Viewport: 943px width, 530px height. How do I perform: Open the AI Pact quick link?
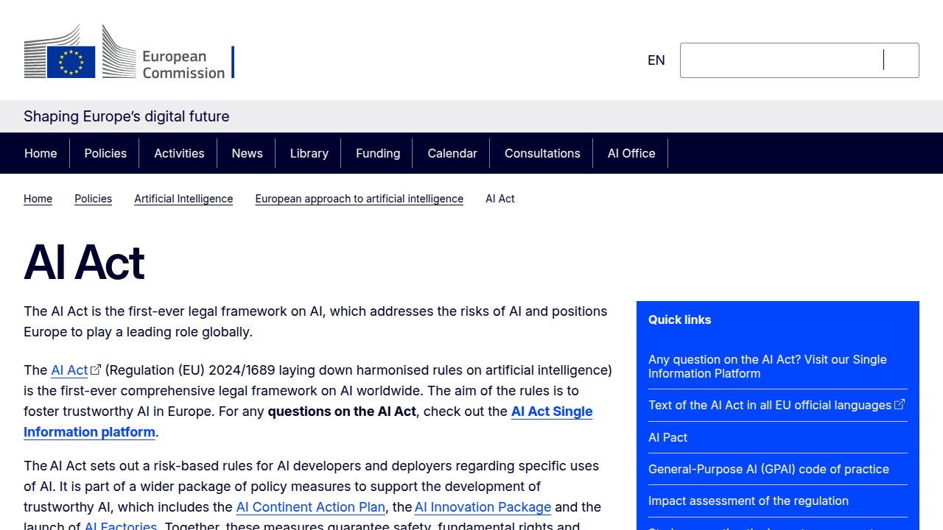click(x=667, y=437)
